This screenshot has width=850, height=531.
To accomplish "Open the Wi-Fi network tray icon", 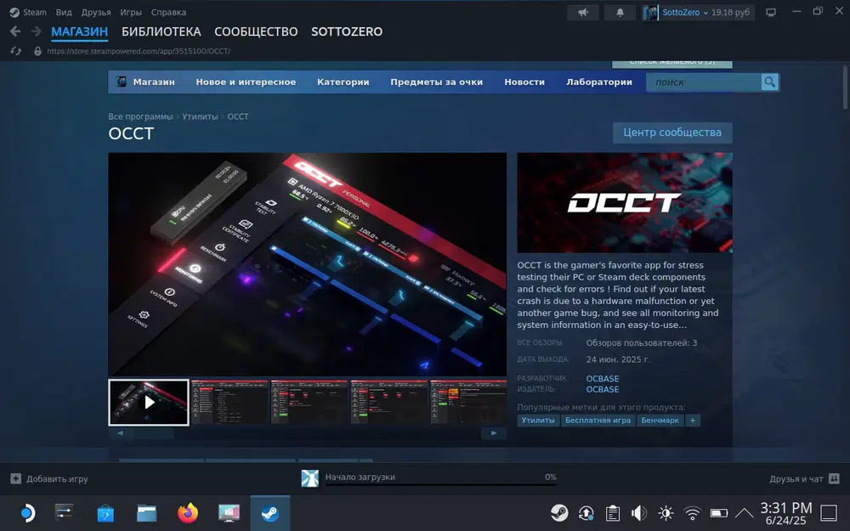I will tap(692, 512).
